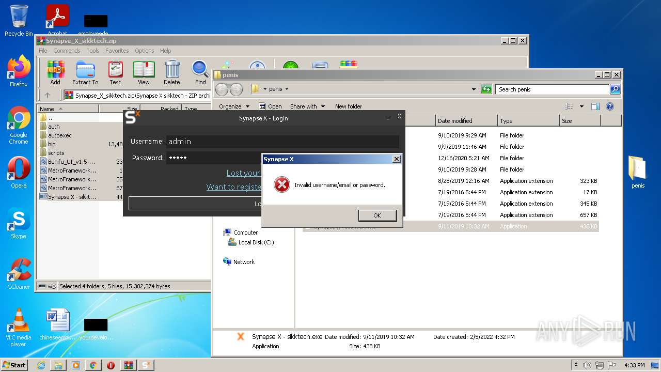
Task: Select the auth folder in WinRAR list
Action: tap(54, 127)
